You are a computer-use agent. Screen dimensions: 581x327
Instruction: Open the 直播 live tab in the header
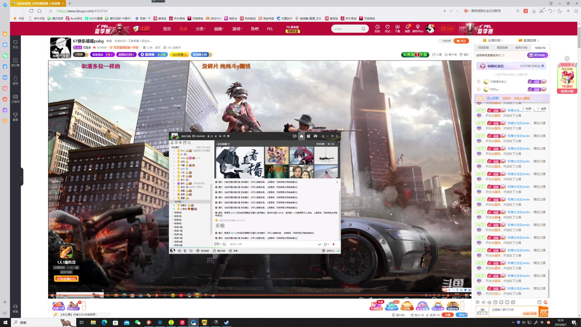coord(183,29)
